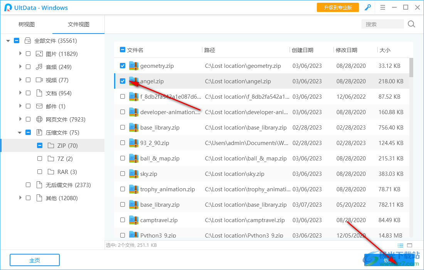
Task: Expand the 图片 category in sidebar
Action: click(20, 54)
